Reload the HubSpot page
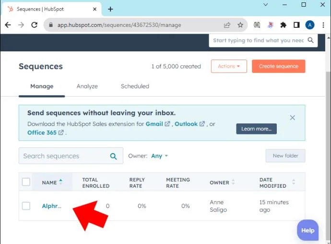Viewport: 331px width, 244px height. 34,25
